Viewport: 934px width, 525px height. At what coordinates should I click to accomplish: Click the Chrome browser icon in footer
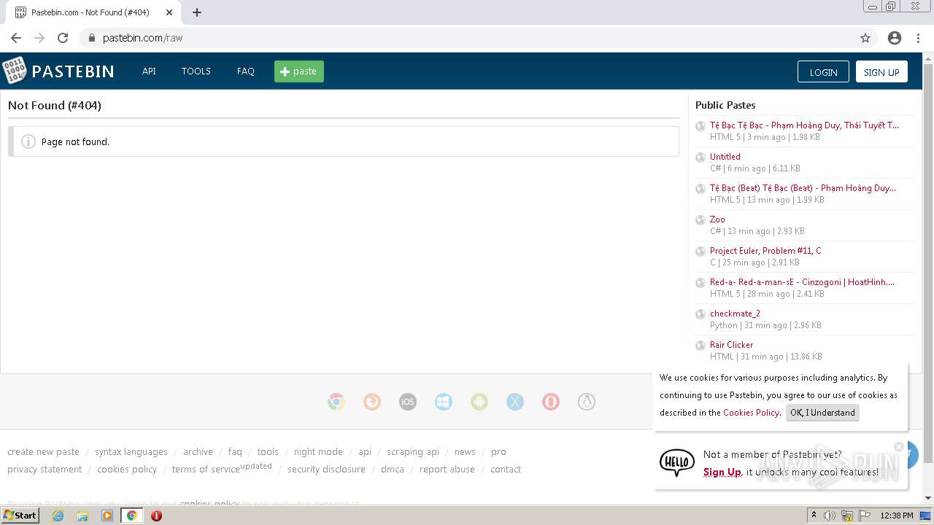click(x=336, y=402)
